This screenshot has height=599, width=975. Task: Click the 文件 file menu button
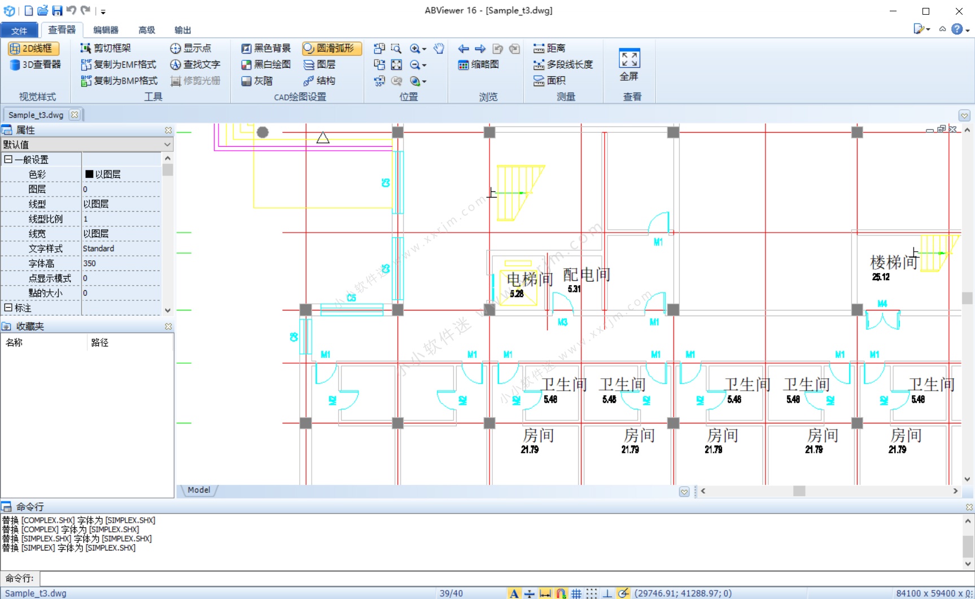(x=19, y=30)
